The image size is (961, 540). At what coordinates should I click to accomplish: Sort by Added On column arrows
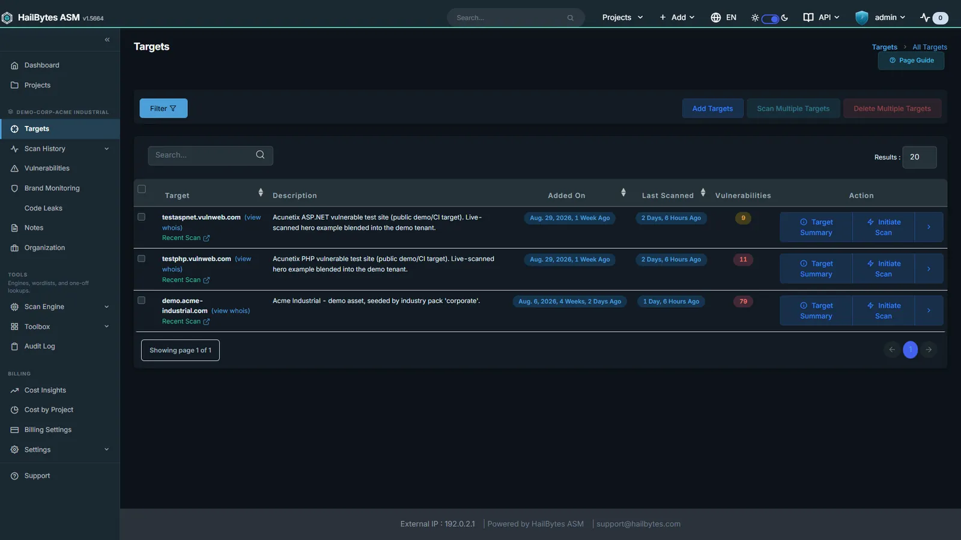[x=623, y=193]
